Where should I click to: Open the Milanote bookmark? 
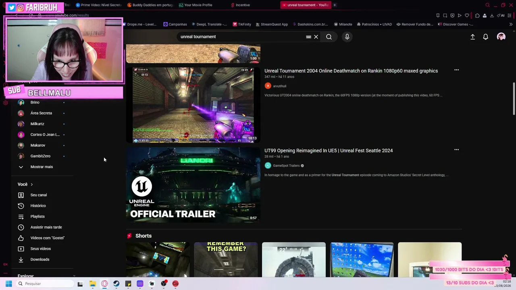point(343,24)
